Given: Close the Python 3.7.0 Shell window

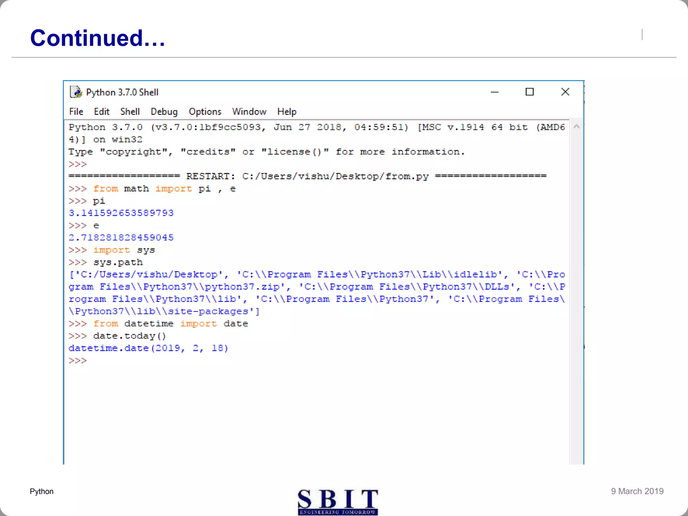Looking at the screenshot, I should pyautogui.click(x=565, y=92).
